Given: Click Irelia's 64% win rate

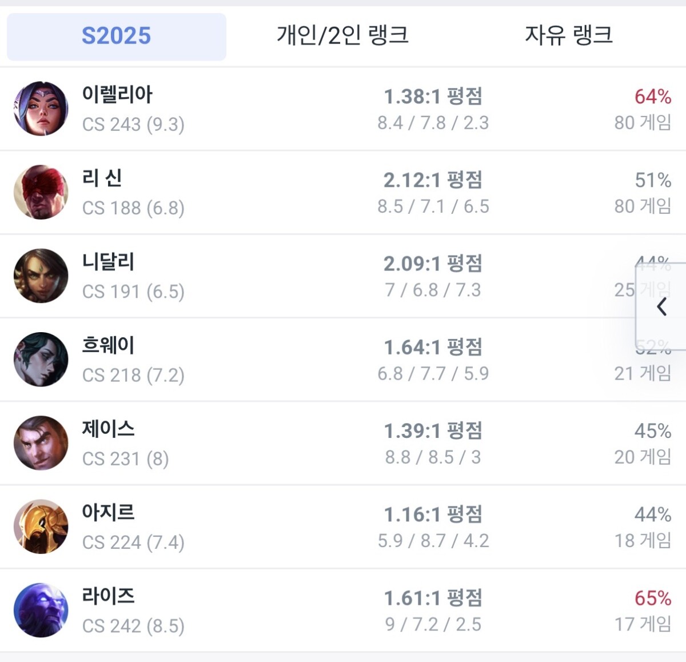Looking at the screenshot, I should (652, 97).
